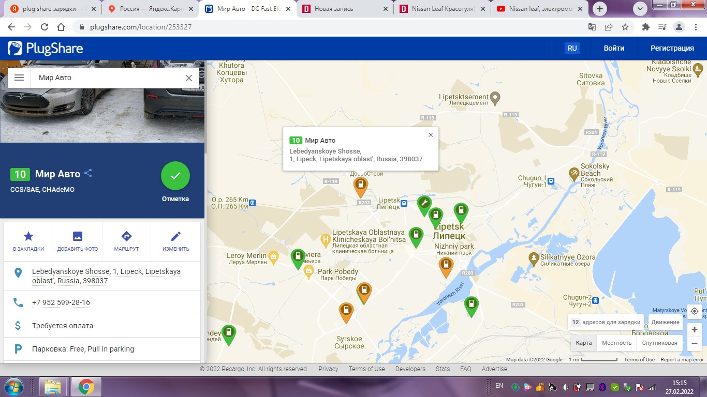Open the Chrome three-dot menu
The image size is (707, 397).
pos(696,27)
